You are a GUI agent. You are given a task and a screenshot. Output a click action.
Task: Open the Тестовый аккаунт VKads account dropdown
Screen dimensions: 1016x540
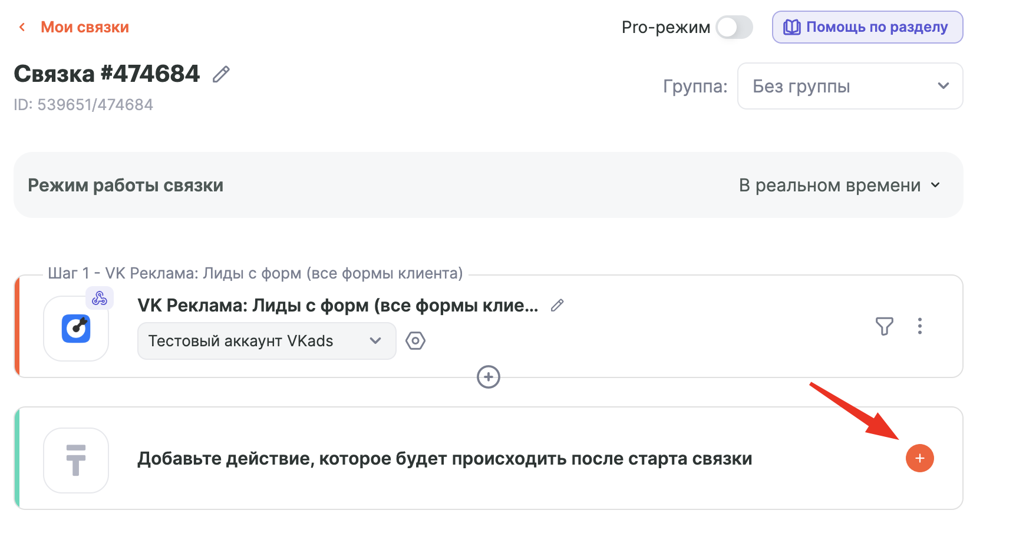(x=266, y=341)
